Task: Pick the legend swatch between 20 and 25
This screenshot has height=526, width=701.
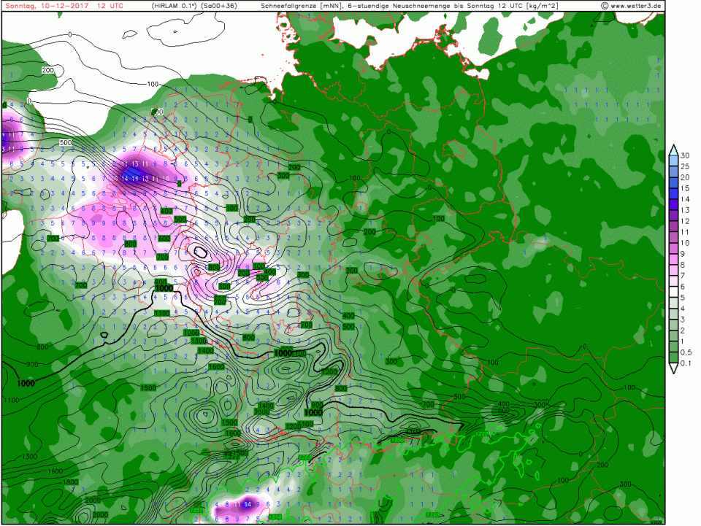Action: [673, 171]
